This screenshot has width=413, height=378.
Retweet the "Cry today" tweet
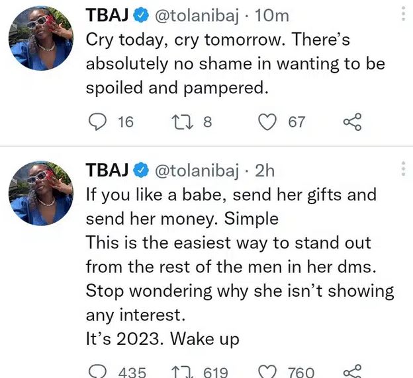pos(180,122)
